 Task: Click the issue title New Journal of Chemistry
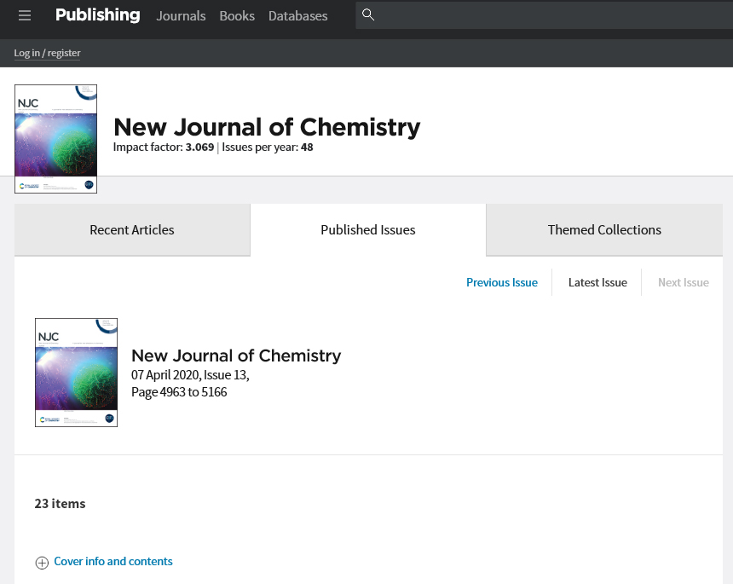(236, 356)
